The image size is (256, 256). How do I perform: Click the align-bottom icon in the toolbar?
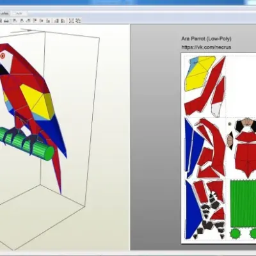point(48,20)
